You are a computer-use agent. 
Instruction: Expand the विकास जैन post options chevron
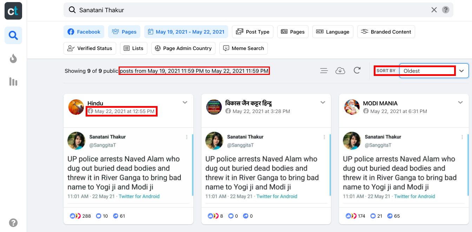(323, 103)
